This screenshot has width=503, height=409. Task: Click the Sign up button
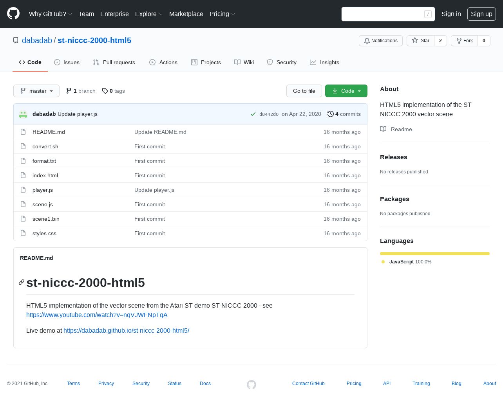coord(481,14)
